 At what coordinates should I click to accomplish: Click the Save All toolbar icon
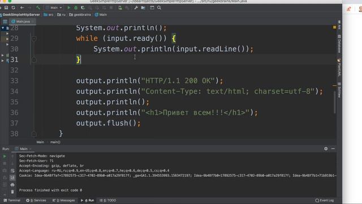(6, 7)
